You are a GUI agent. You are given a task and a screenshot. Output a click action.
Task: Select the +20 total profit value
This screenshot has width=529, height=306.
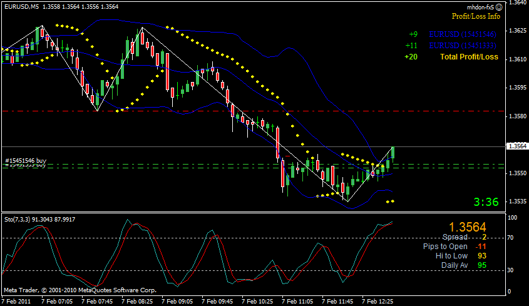click(x=411, y=57)
